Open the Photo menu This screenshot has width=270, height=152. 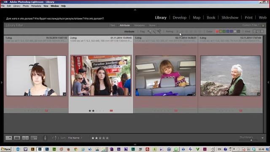(x=26, y=6)
